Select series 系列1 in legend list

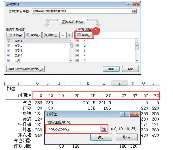click(x=37, y=41)
